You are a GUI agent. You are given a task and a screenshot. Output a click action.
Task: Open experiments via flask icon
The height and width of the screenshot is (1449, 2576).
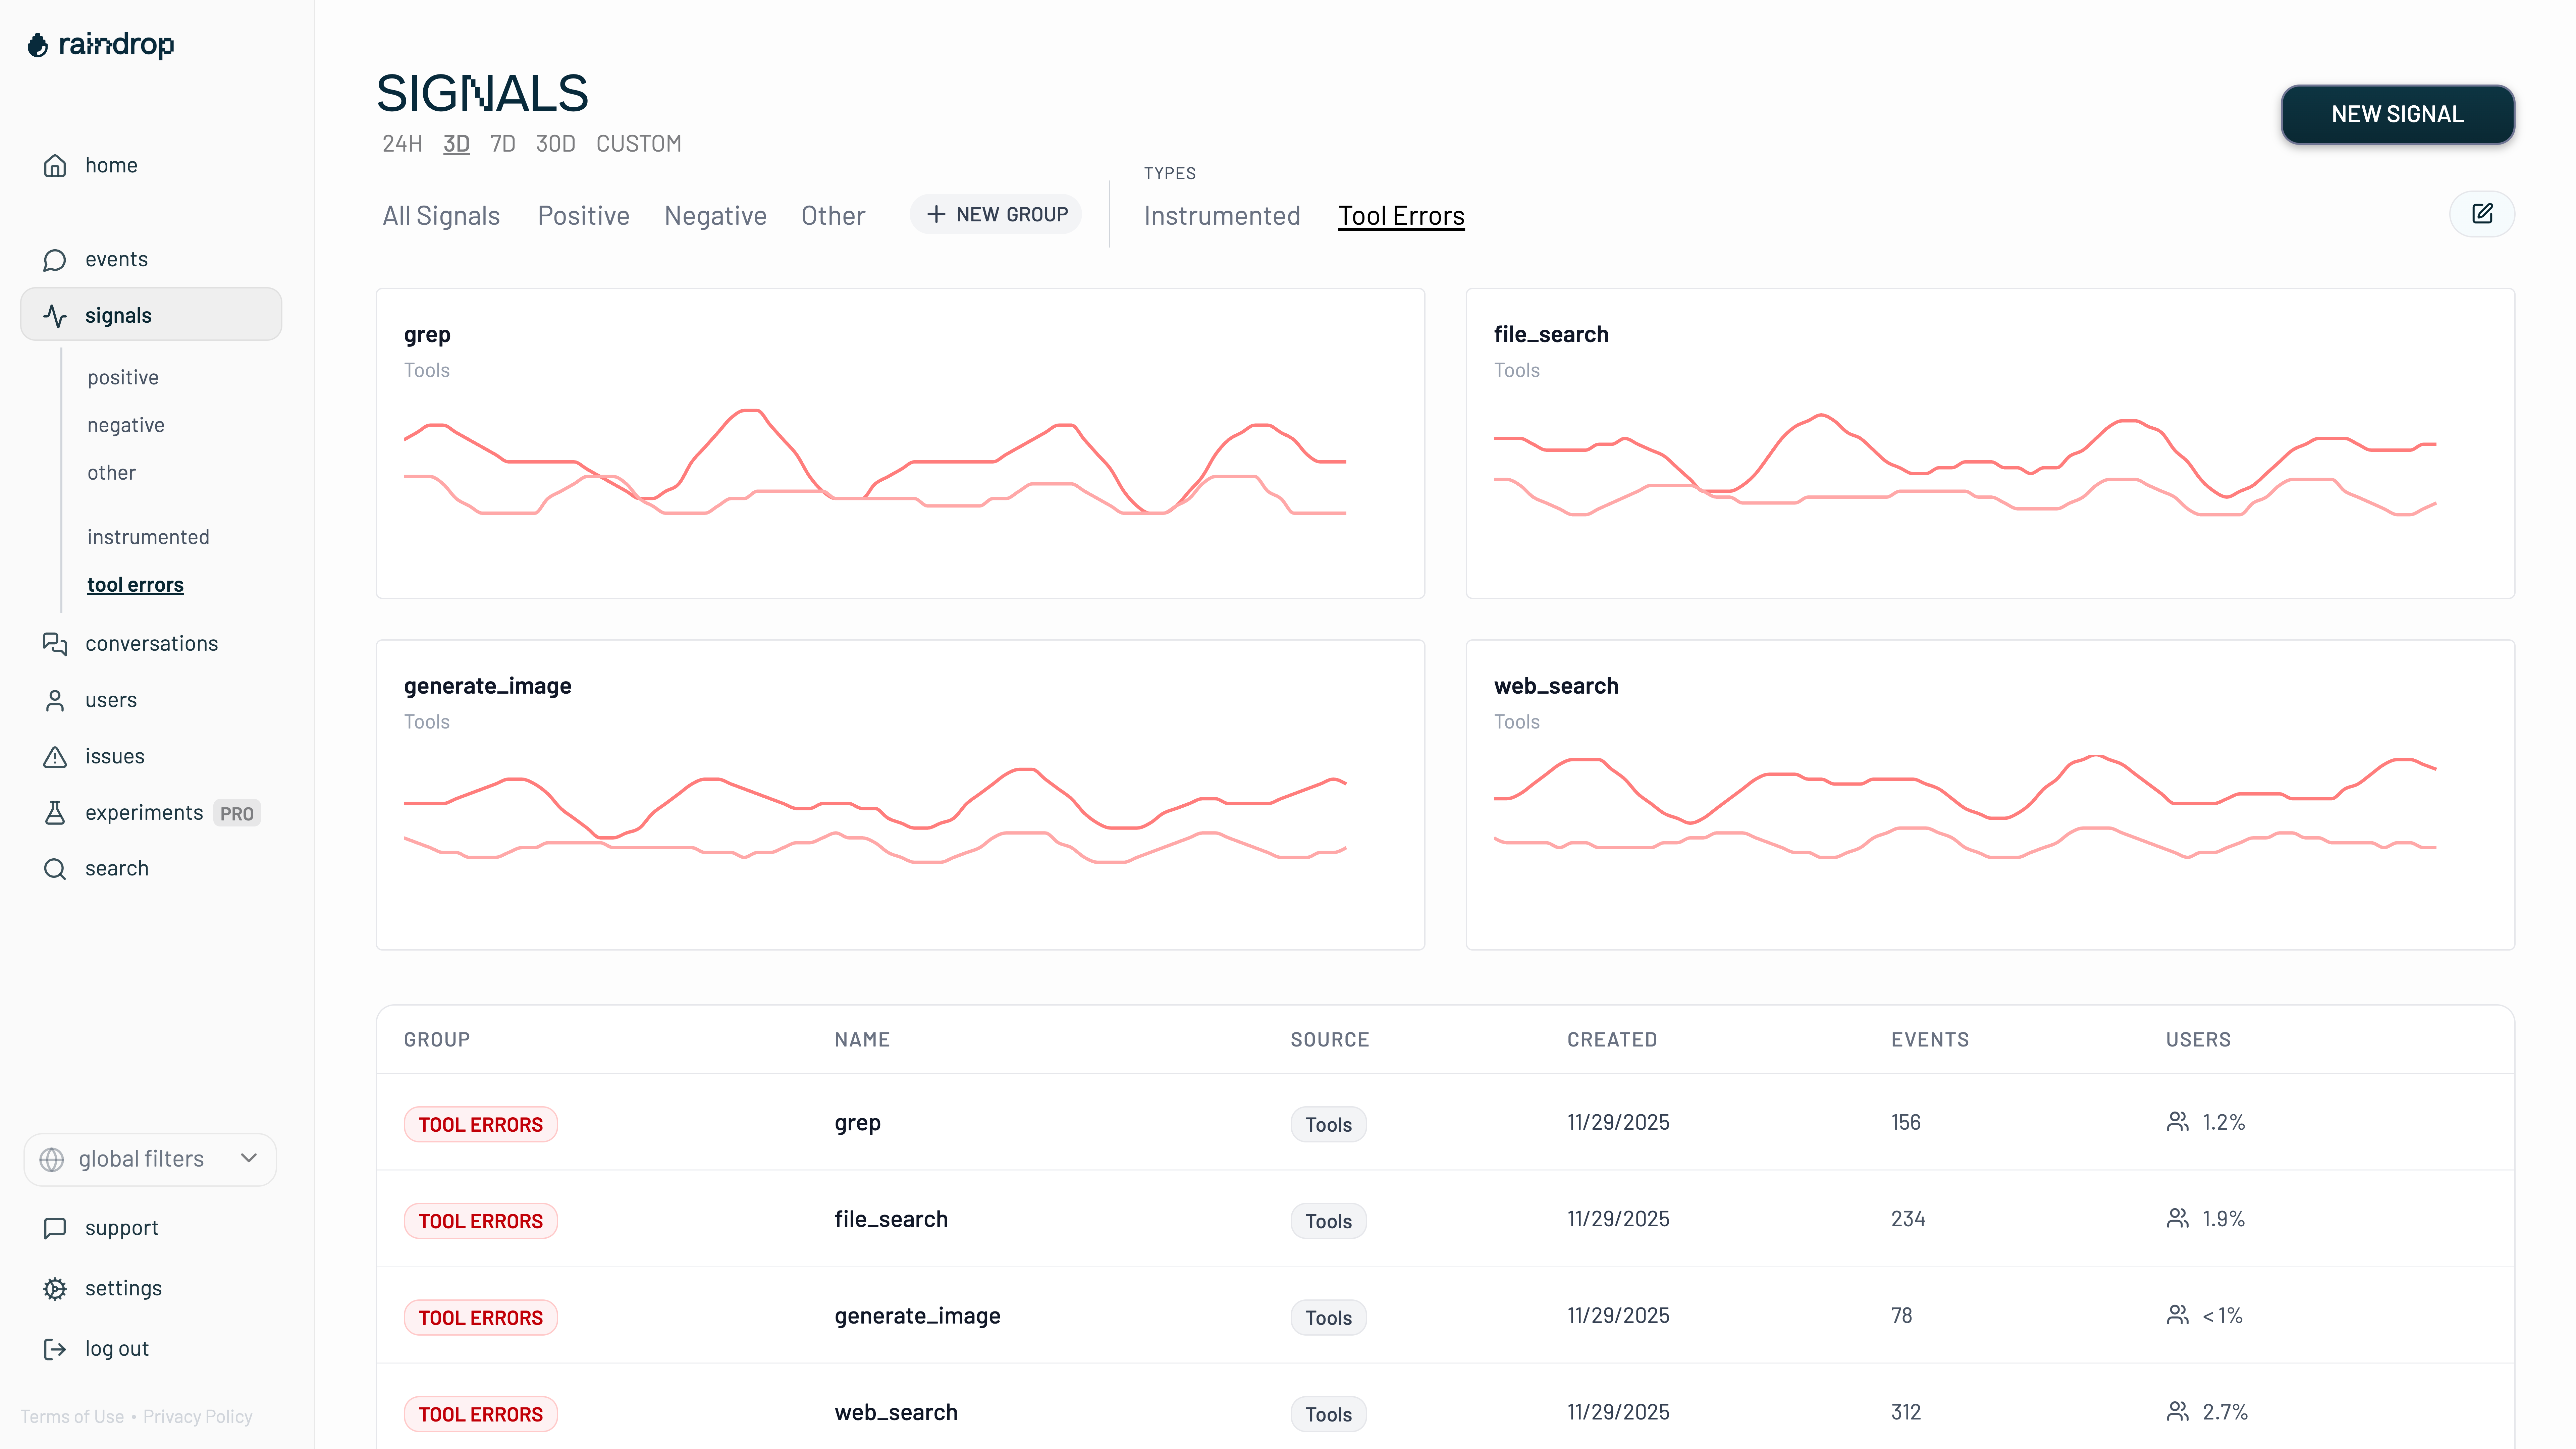point(55,813)
